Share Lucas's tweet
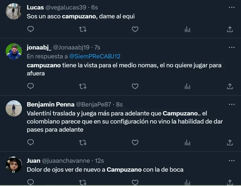Screen dimensions: 241x186 click(x=230, y=29)
